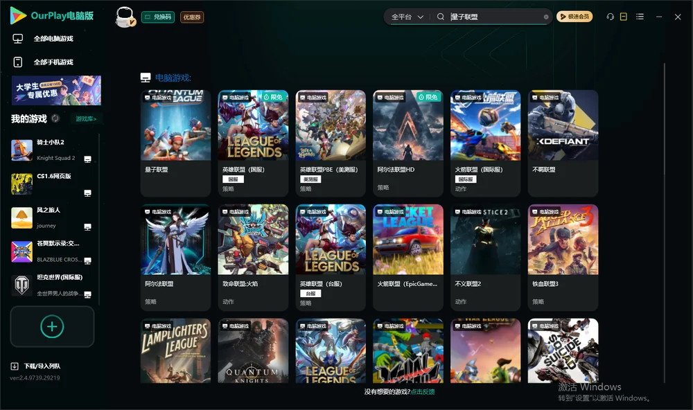The image size is (693, 410).
Task: Select 坦克世界(国际服) in my games
Action: (x=51, y=285)
